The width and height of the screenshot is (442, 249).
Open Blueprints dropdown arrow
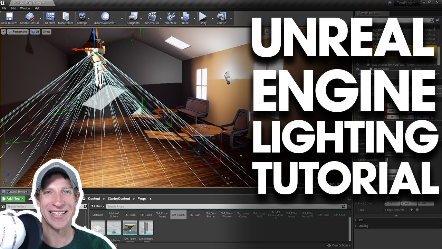pos(141,18)
